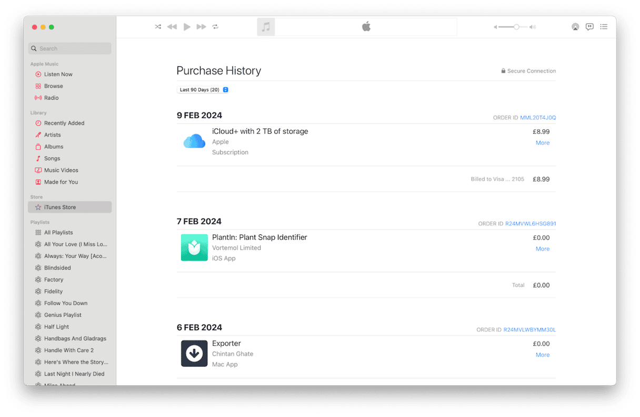
Task: Toggle shuffle playback
Action: pos(158,27)
